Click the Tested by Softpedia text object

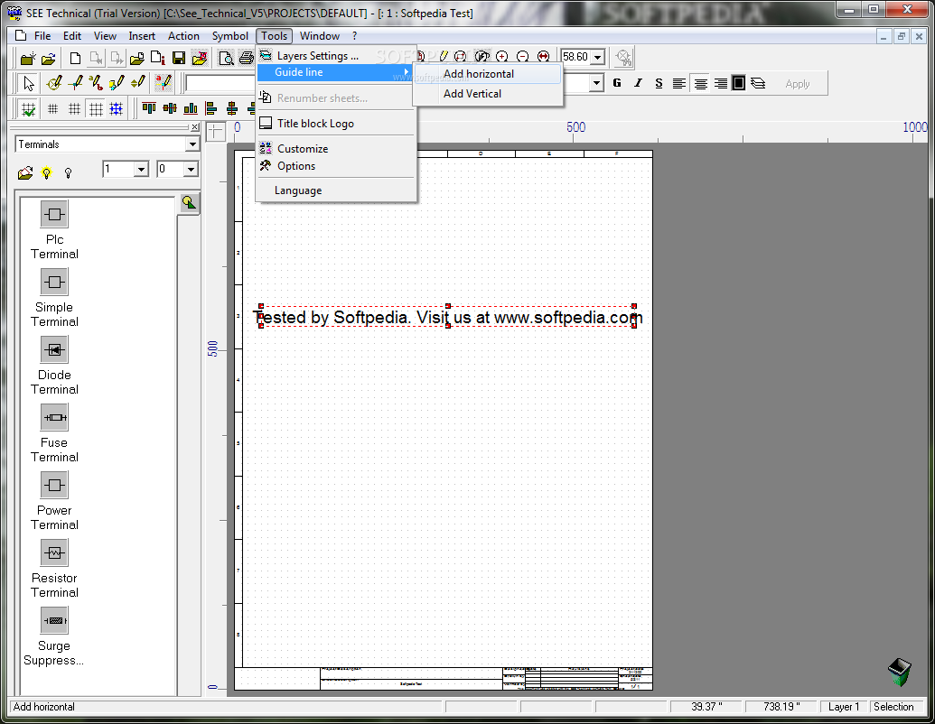(x=448, y=317)
